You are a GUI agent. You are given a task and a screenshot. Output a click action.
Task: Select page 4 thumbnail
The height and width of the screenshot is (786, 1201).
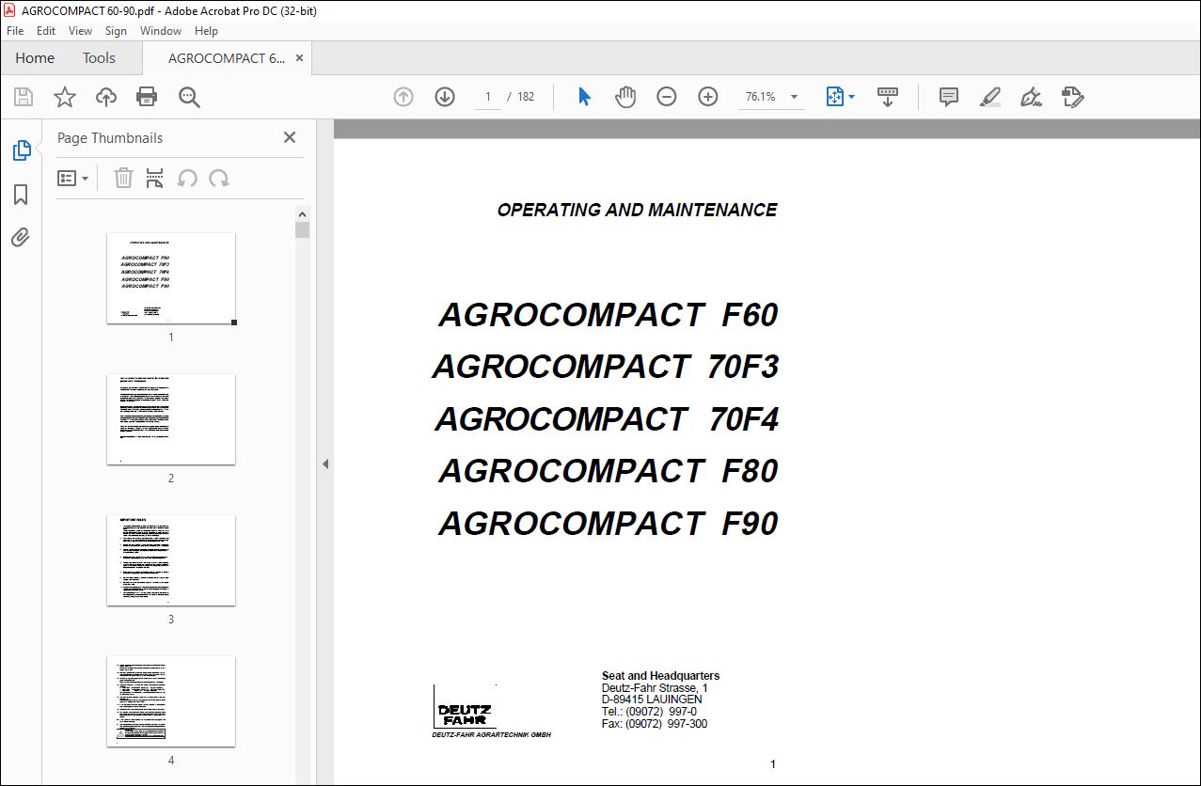click(x=171, y=701)
